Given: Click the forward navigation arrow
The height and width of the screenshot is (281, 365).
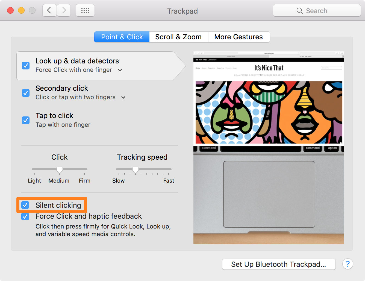Looking at the screenshot, I should pyautogui.click(x=64, y=10).
